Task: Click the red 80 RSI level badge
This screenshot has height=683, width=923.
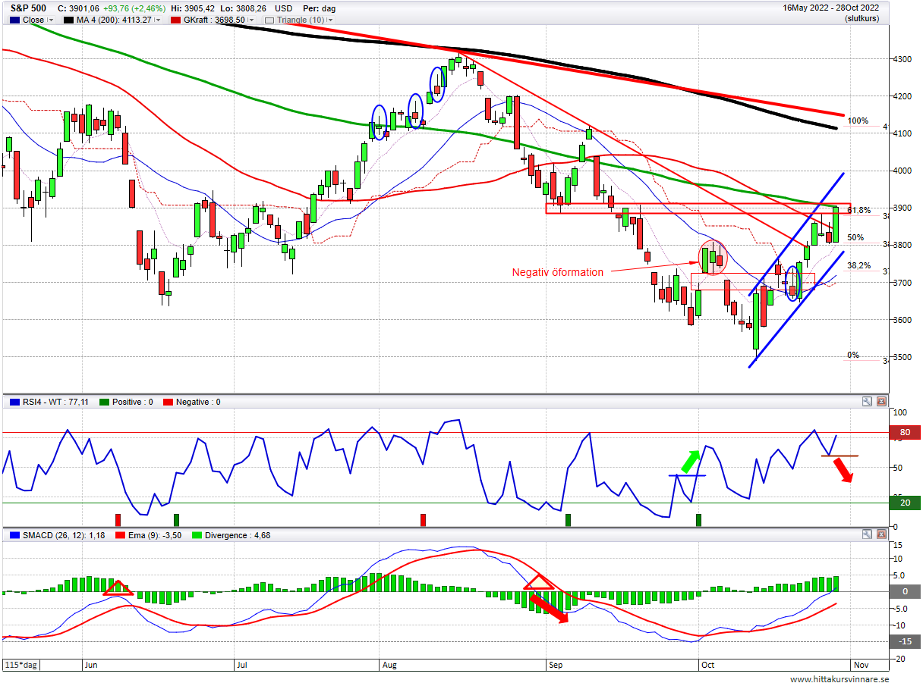Action: [x=905, y=433]
